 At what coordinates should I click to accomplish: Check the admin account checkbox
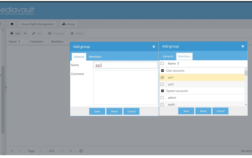[x=162, y=98]
